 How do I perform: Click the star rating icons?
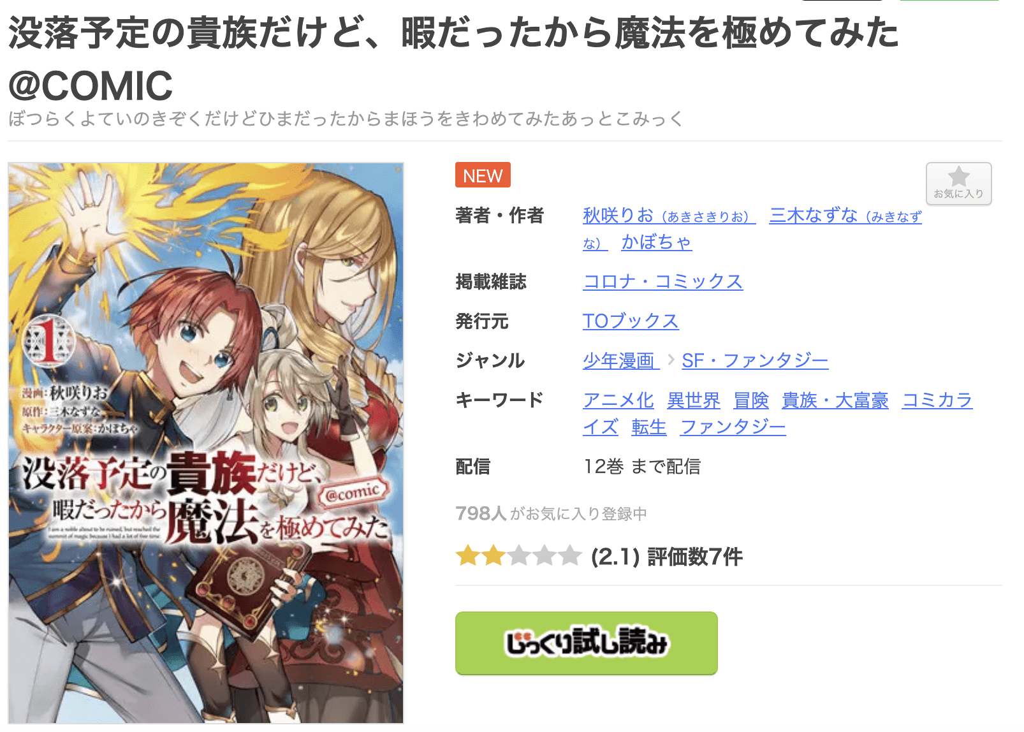(518, 556)
